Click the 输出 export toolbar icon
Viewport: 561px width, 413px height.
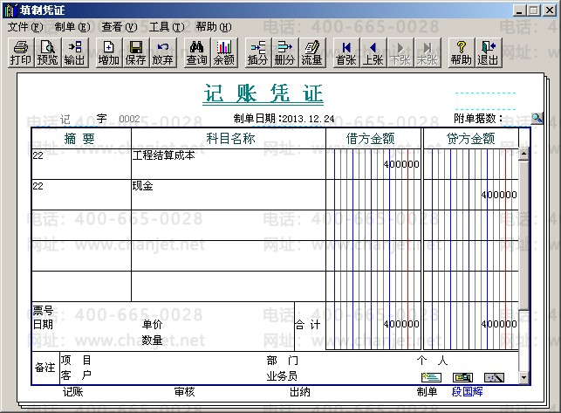coord(74,52)
